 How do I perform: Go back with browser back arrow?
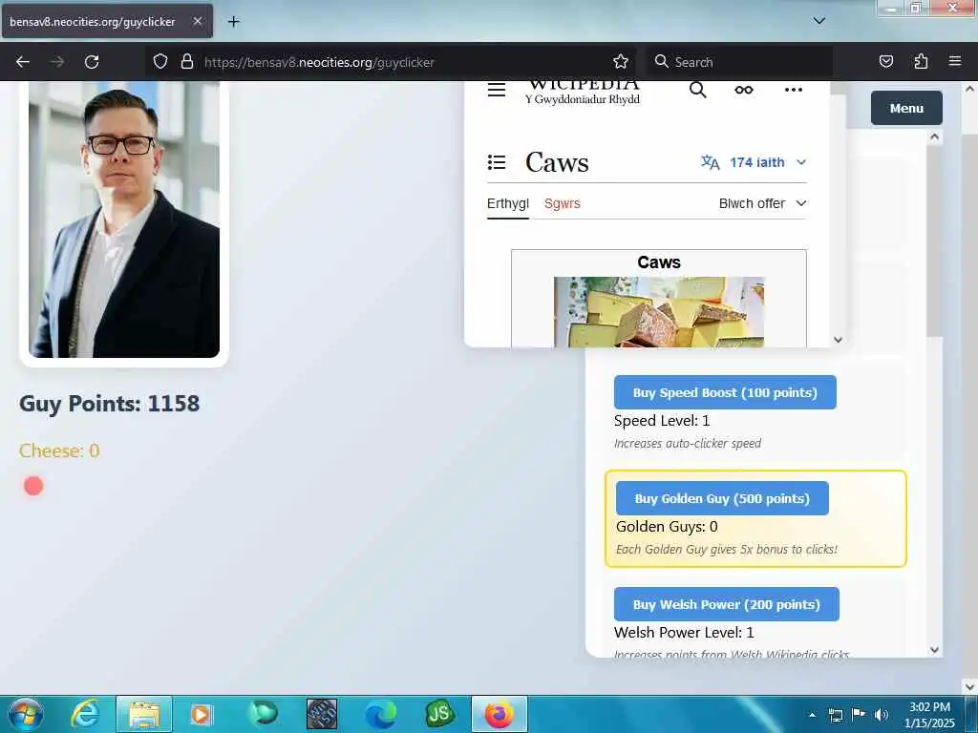tap(23, 62)
